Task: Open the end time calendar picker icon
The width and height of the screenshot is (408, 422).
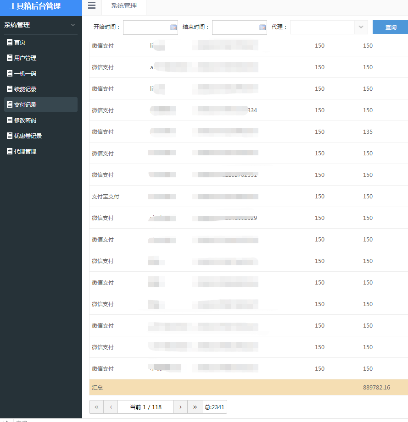Action: 263,27
